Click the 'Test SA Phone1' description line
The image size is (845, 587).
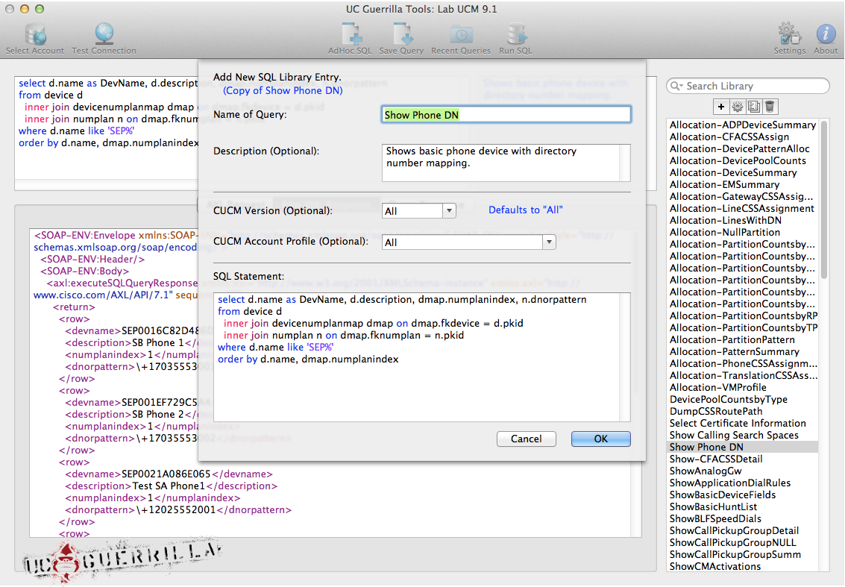pos(171,486)
